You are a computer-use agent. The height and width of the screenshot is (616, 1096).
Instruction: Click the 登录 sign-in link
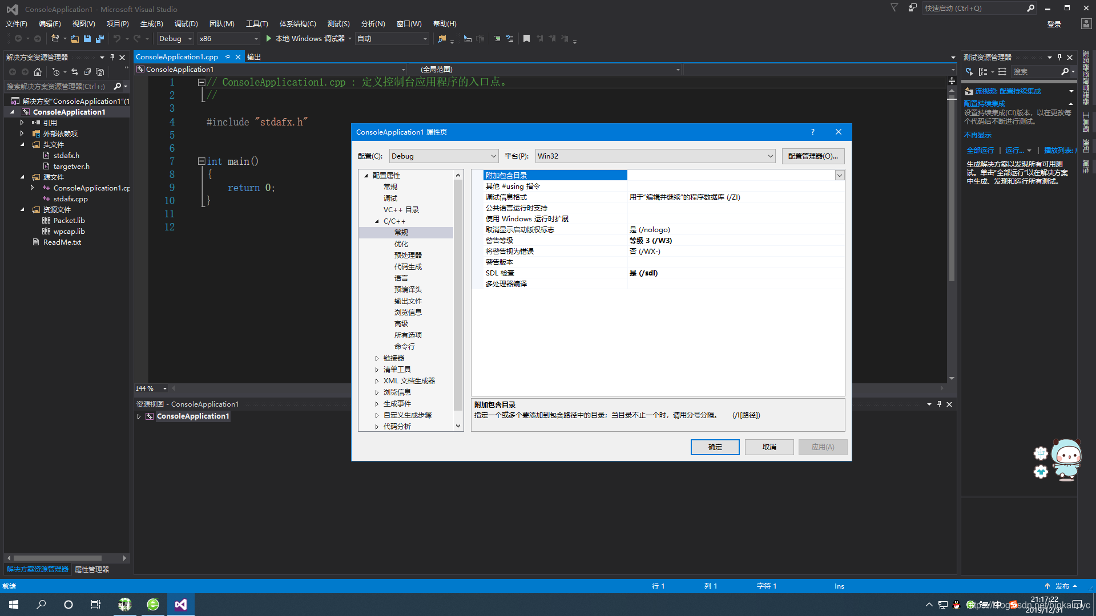click(x=1054, y=24)
